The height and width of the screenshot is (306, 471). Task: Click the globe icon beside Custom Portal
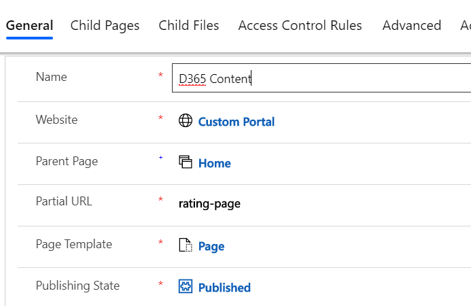click(x=186, y=121)
